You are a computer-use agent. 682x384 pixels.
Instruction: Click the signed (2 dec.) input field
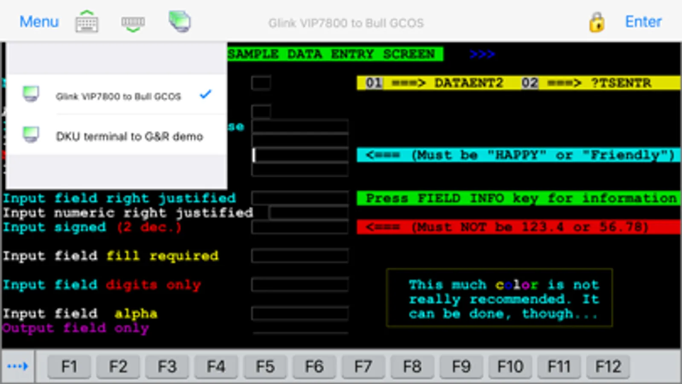300,227
